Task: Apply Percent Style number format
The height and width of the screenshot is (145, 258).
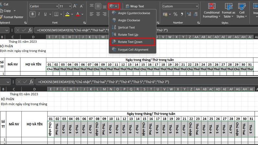Action: pyautogui.click(x=175, y=14)
